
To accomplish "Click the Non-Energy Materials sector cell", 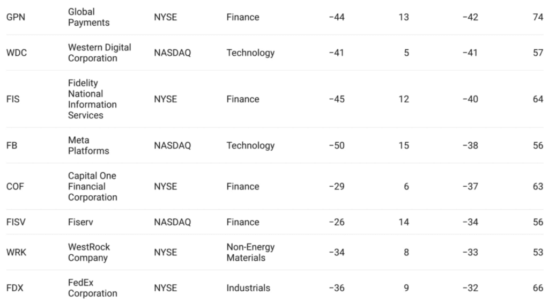I will (x=250, y=252).
